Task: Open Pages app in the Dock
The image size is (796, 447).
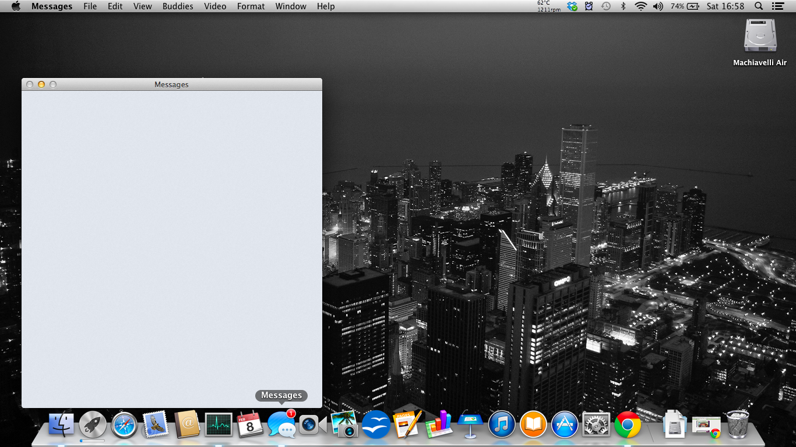Action: (x=407, y=424)
